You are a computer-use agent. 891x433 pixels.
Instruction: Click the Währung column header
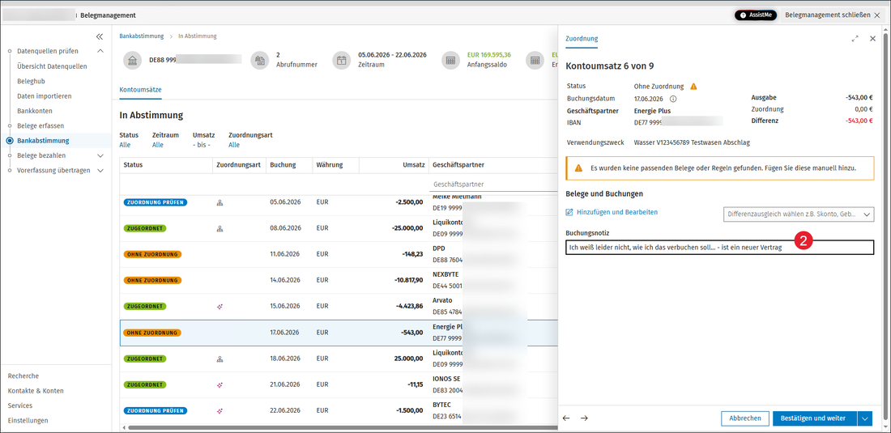[330, 165]
